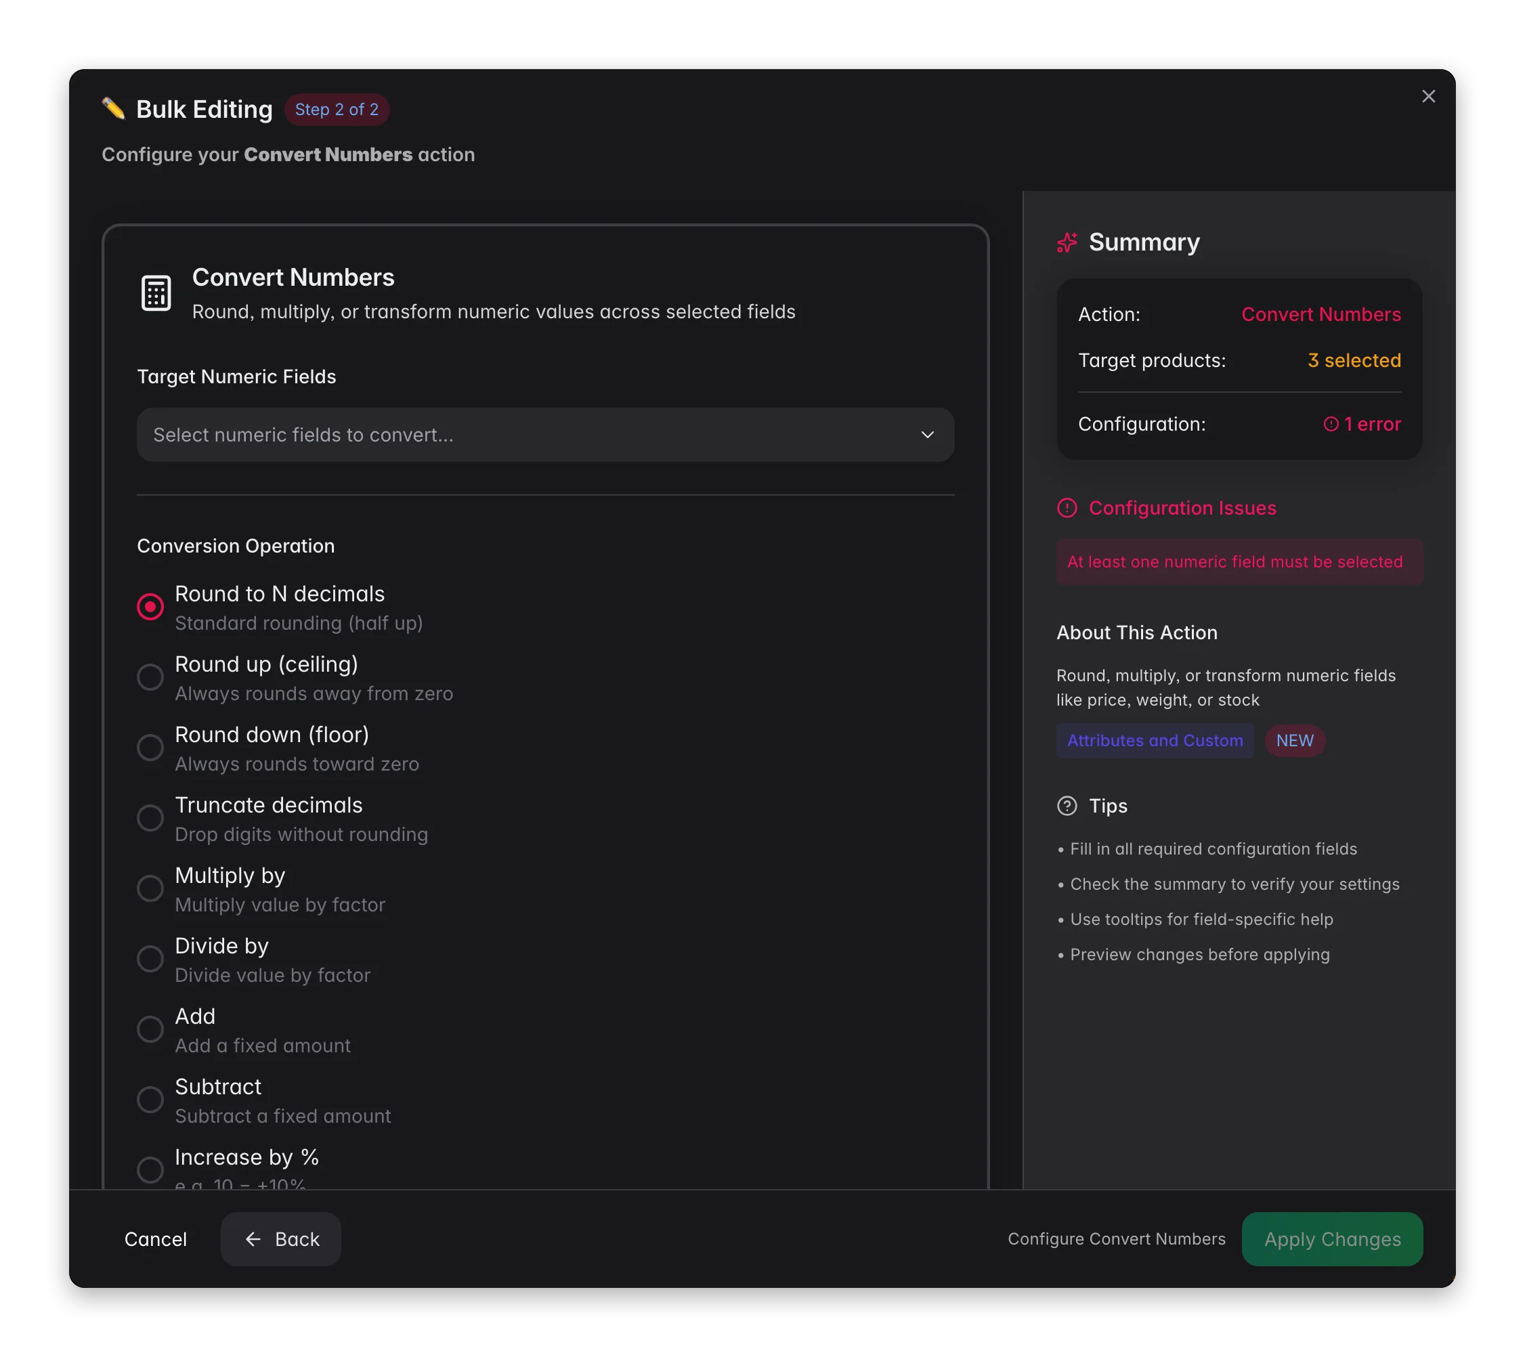Screen dimensions: 1525x1357
Task: Click Apply Changes button
Action: [x=1332, y=1239]
